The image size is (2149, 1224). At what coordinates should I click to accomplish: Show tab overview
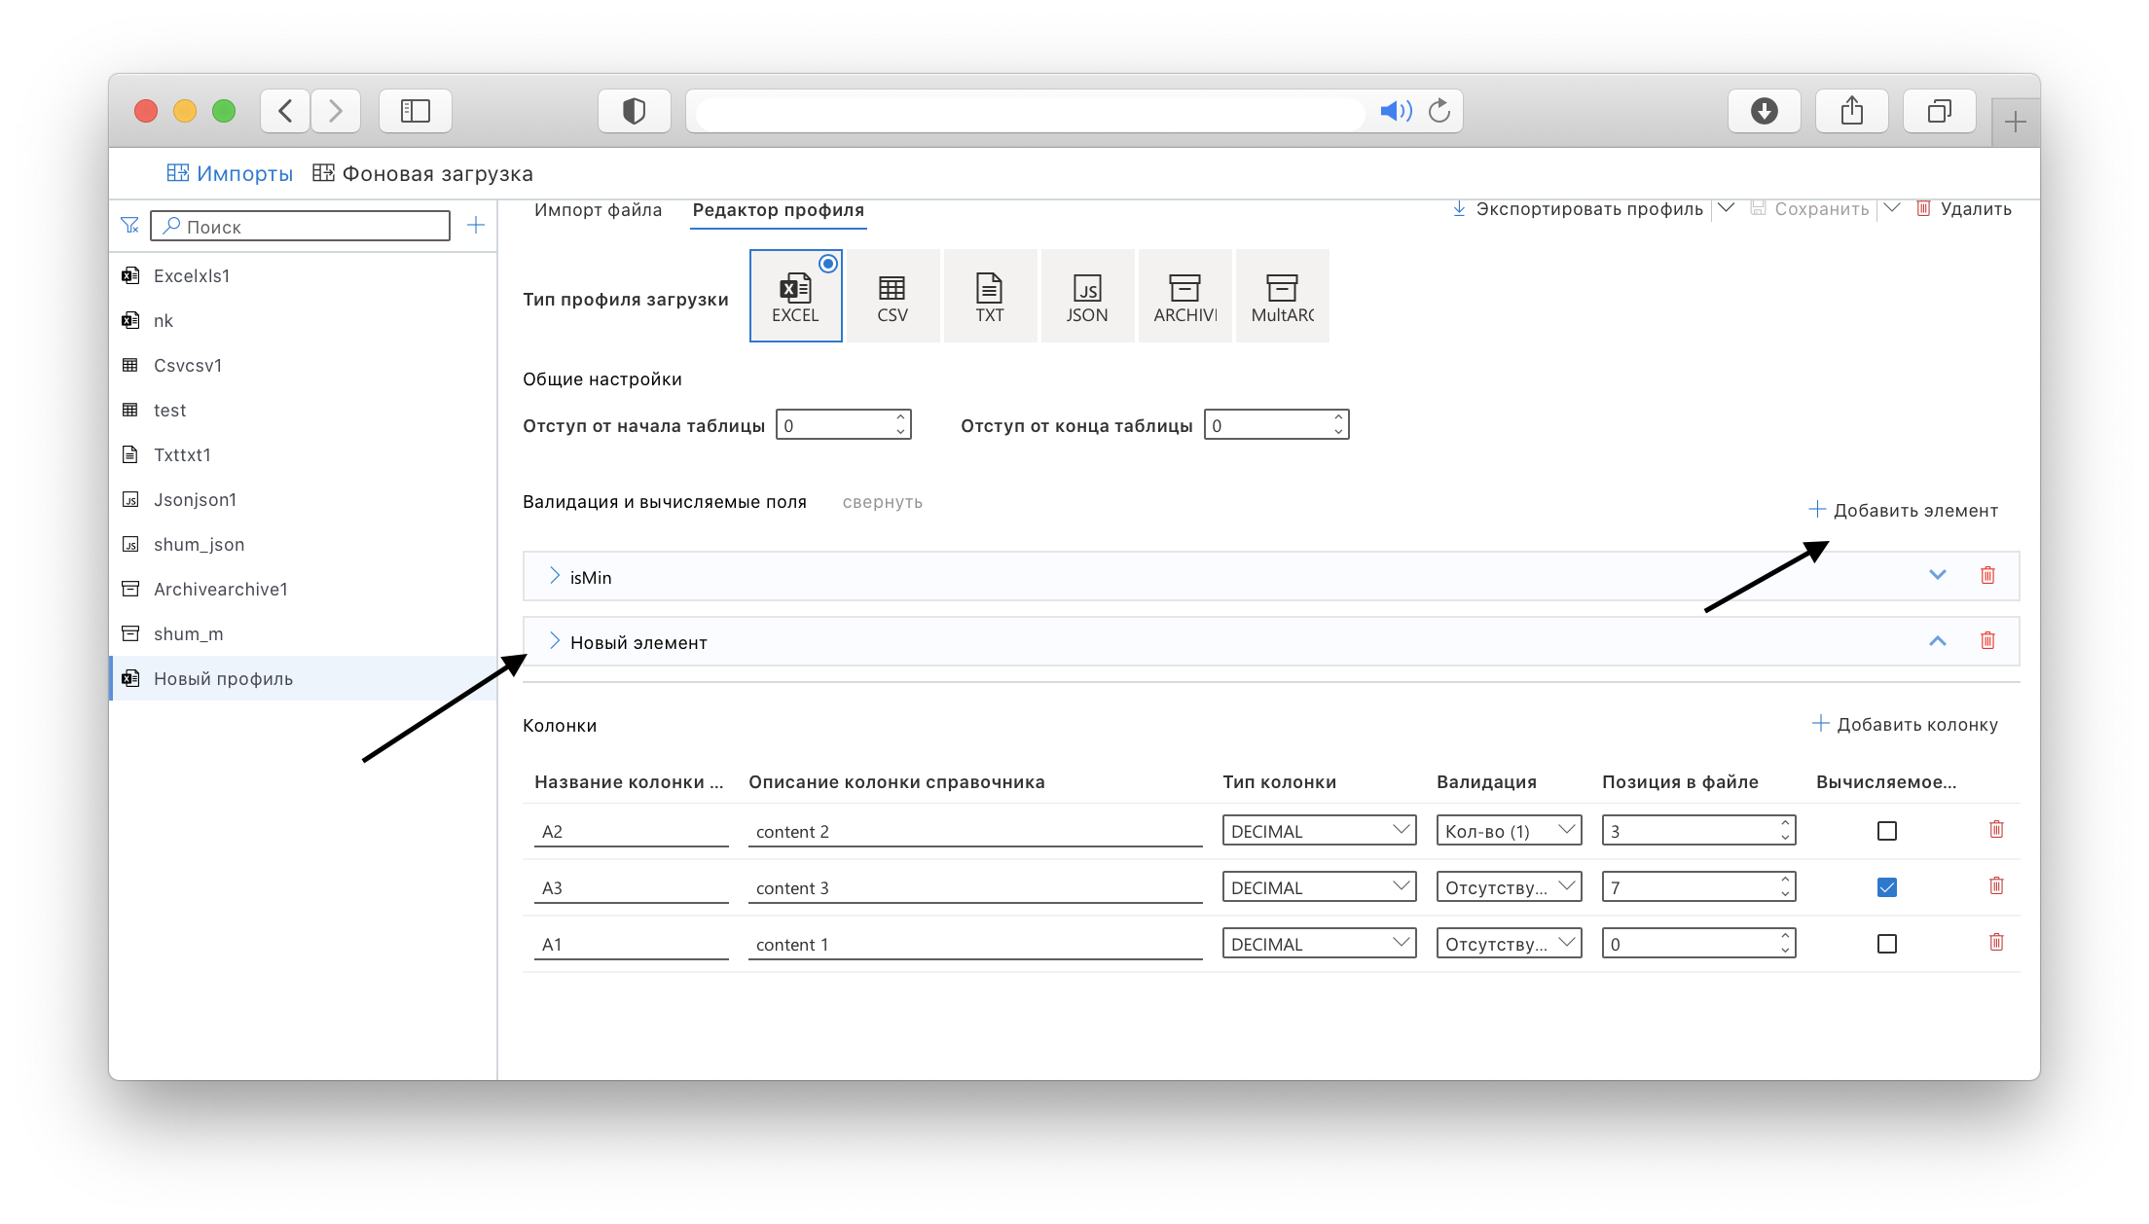(x=1940, y=111)
